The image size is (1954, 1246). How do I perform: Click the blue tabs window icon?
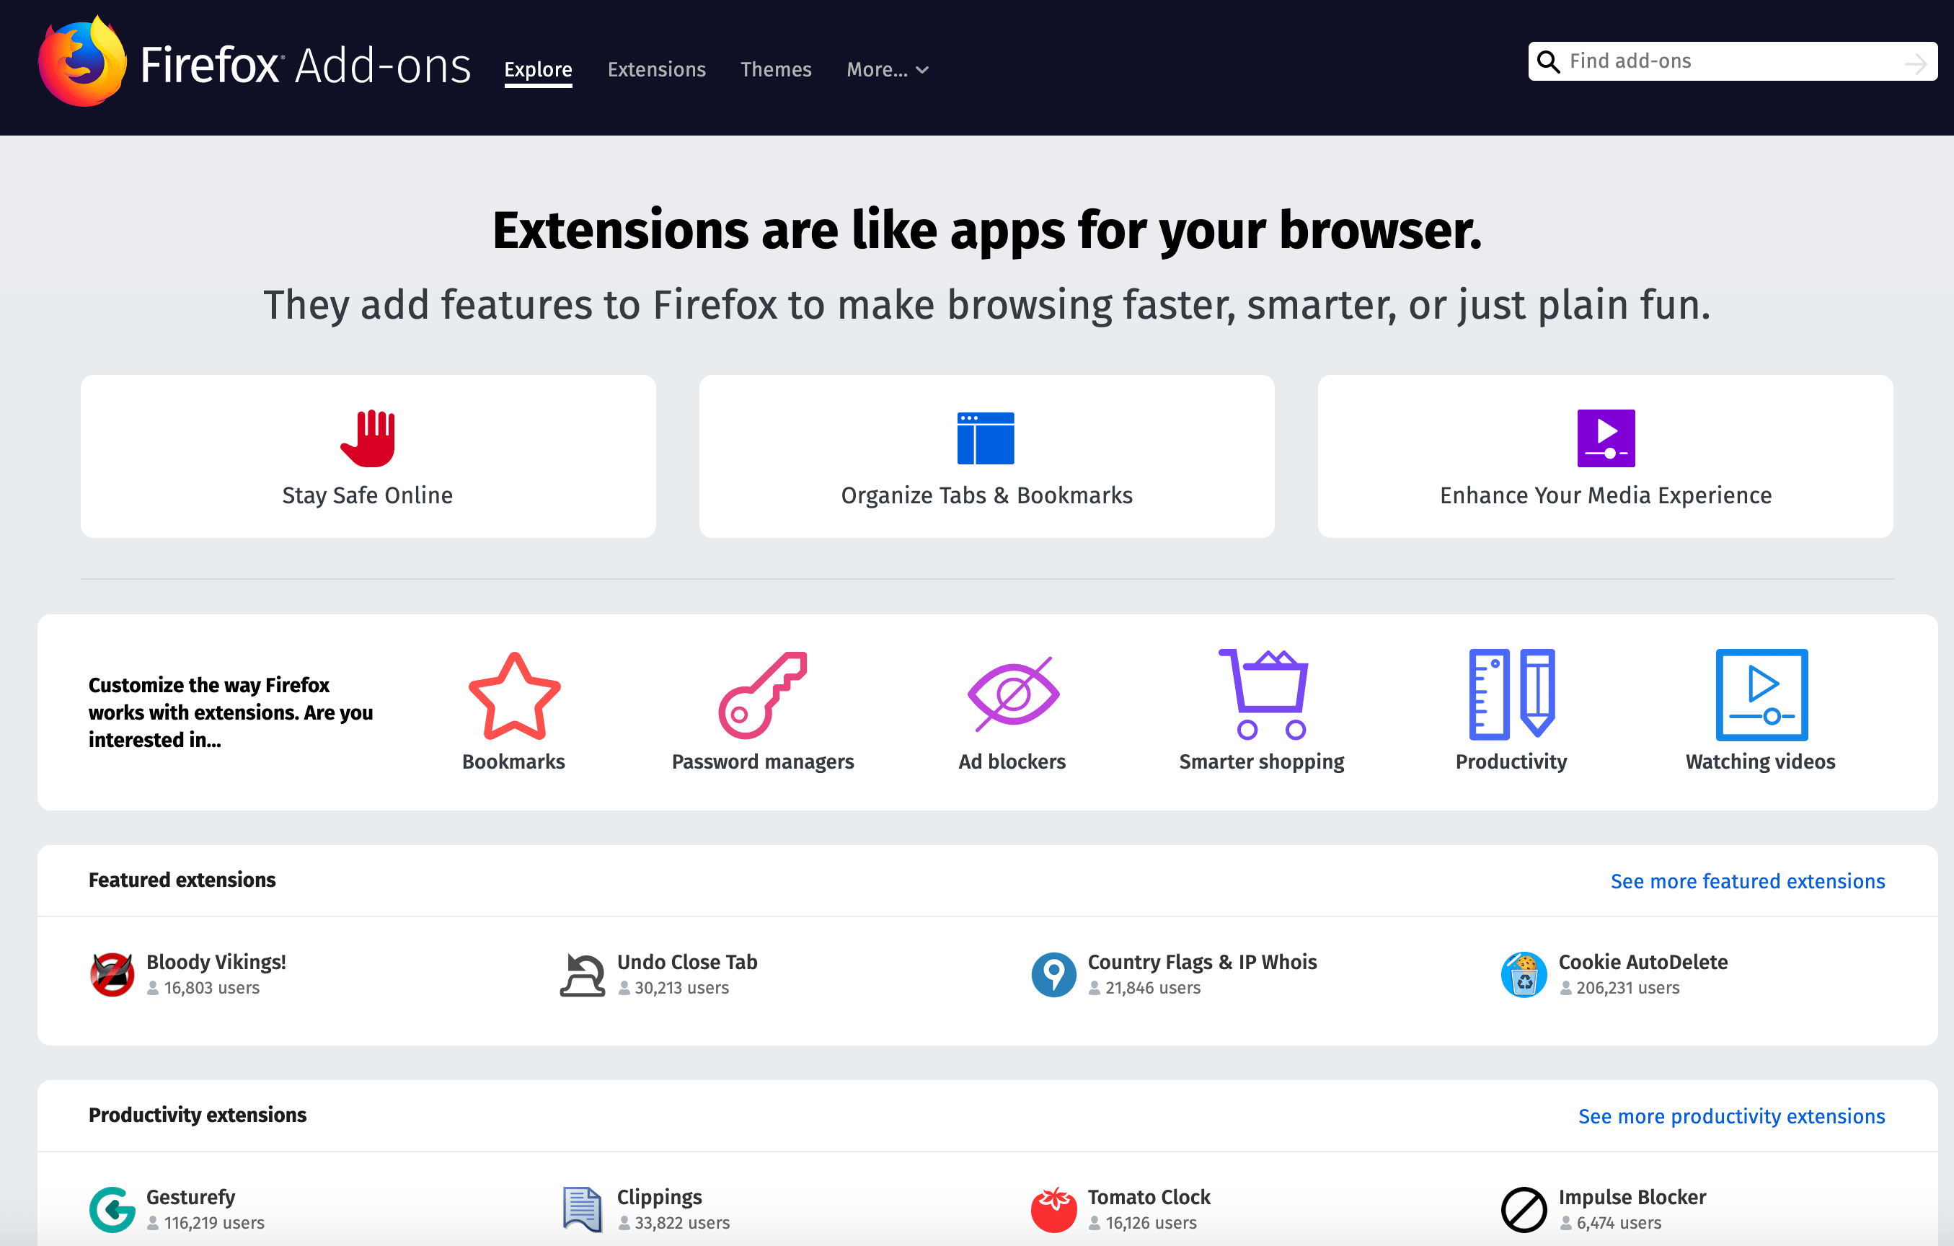(986, 438)
